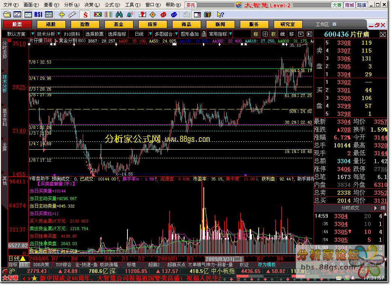Open search with the binoculars icon
This screenshot has height=285, width=391.
(119, 15)
